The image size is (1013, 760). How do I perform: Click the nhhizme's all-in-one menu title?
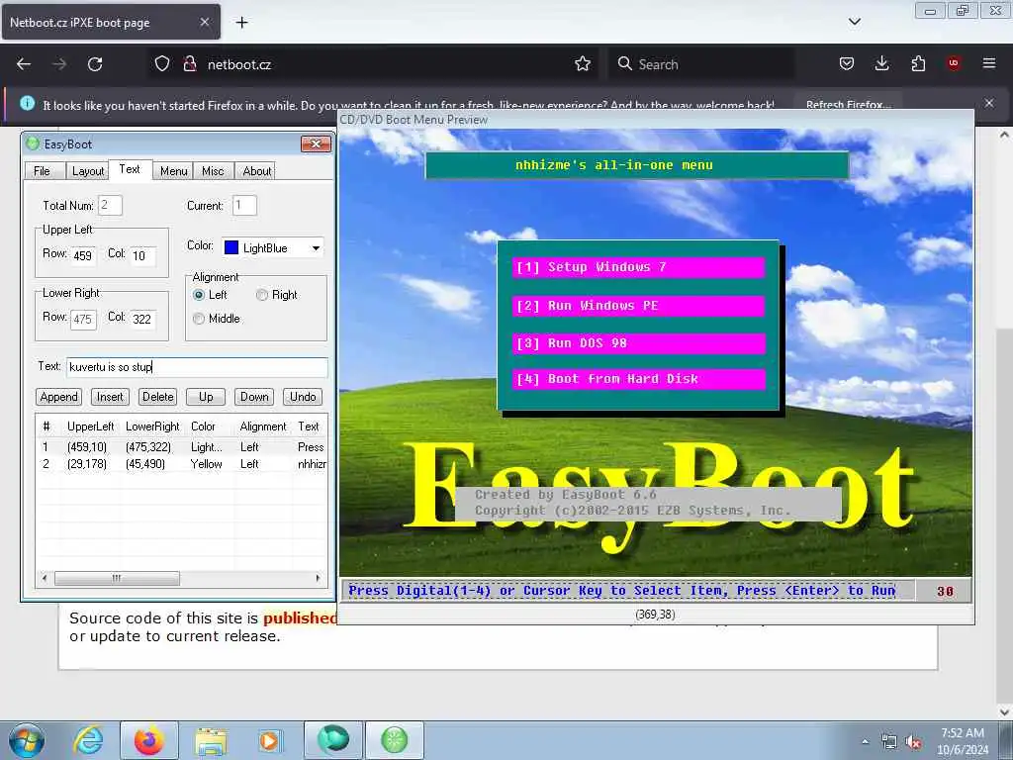point(613,165)
